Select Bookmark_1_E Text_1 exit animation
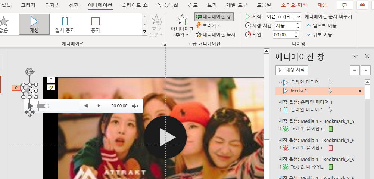This screenshot has height=179, width=374. [x=320, y=148]
